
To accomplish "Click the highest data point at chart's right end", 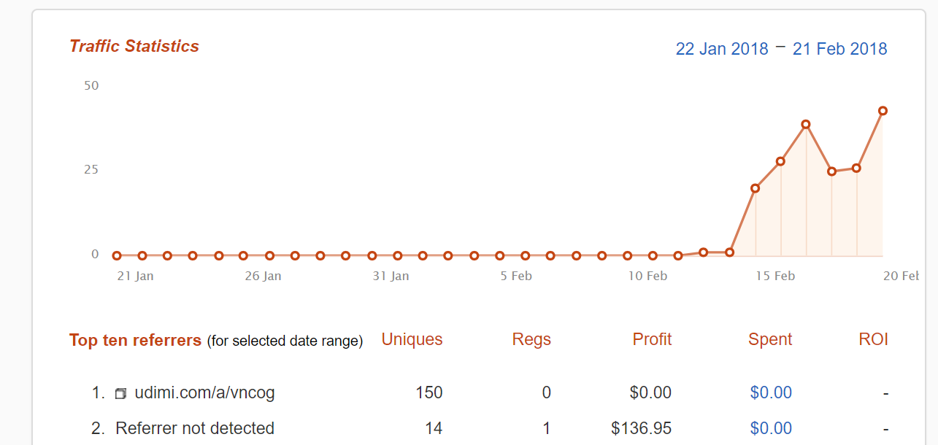I will tap(883, 111).
